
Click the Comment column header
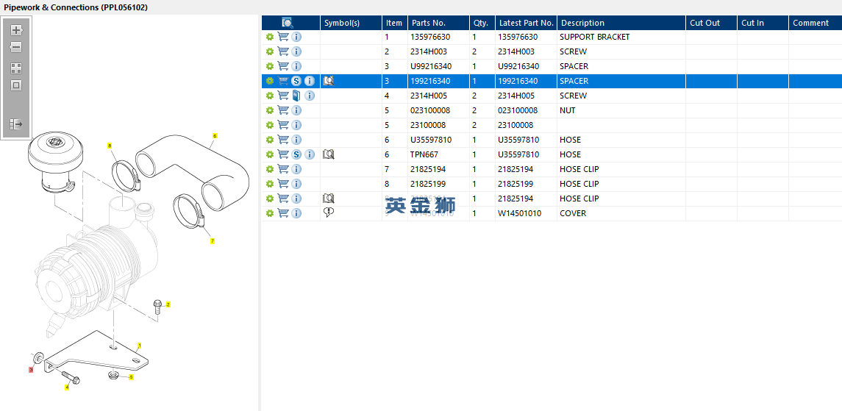tap(815, 23)
